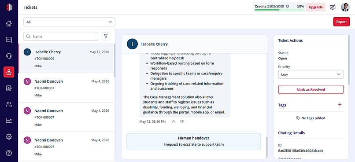Click the Human handover message box
Image resolution: width=355 pixels, height=162 pixels.
coord(193,141)
